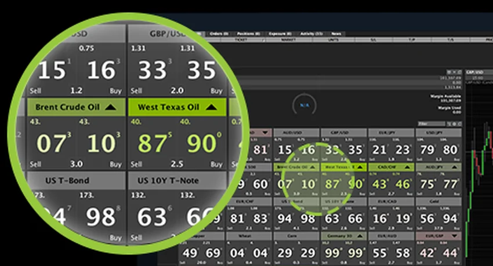Switch to the Positions tab
The image size is (493, 266).
(249, 34)
